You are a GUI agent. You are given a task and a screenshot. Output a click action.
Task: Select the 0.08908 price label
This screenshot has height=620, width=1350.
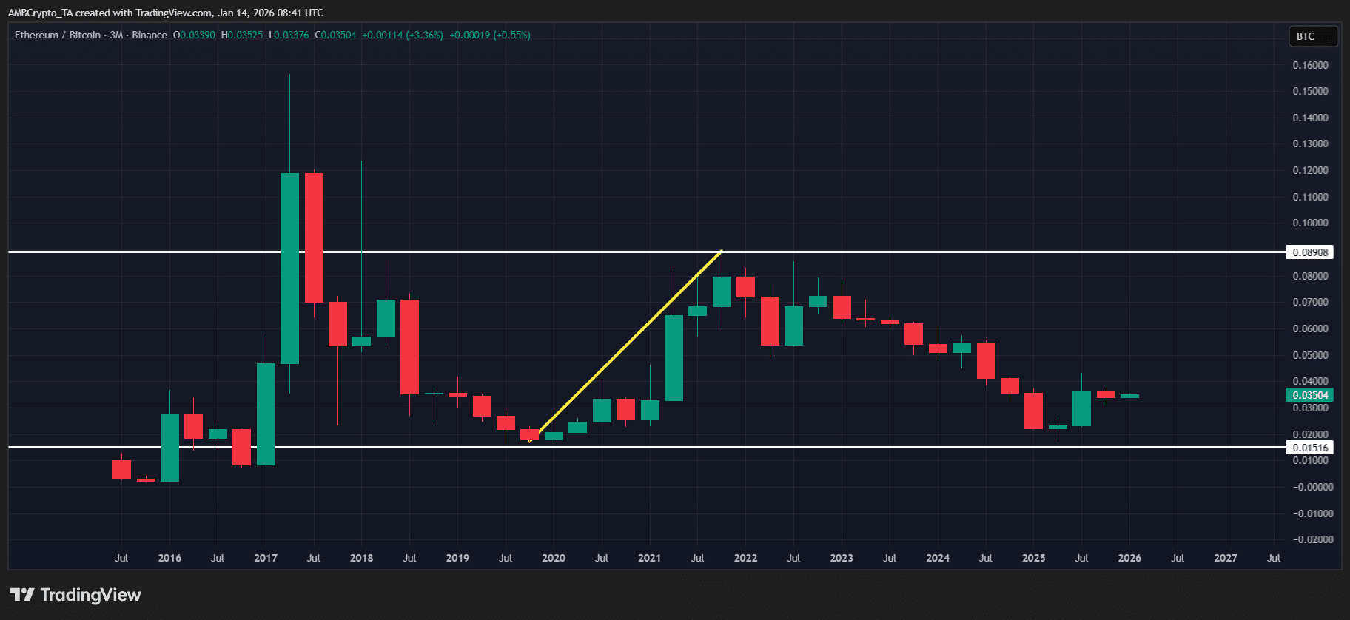pos(1309,252)
